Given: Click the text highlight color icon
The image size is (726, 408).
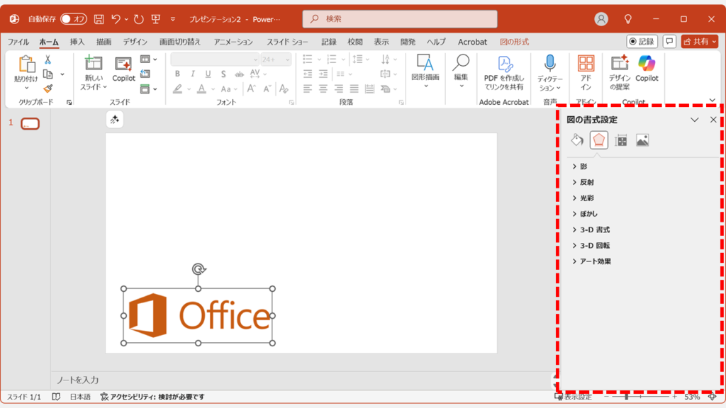Looking at the screenshot, I should (177, 89).
